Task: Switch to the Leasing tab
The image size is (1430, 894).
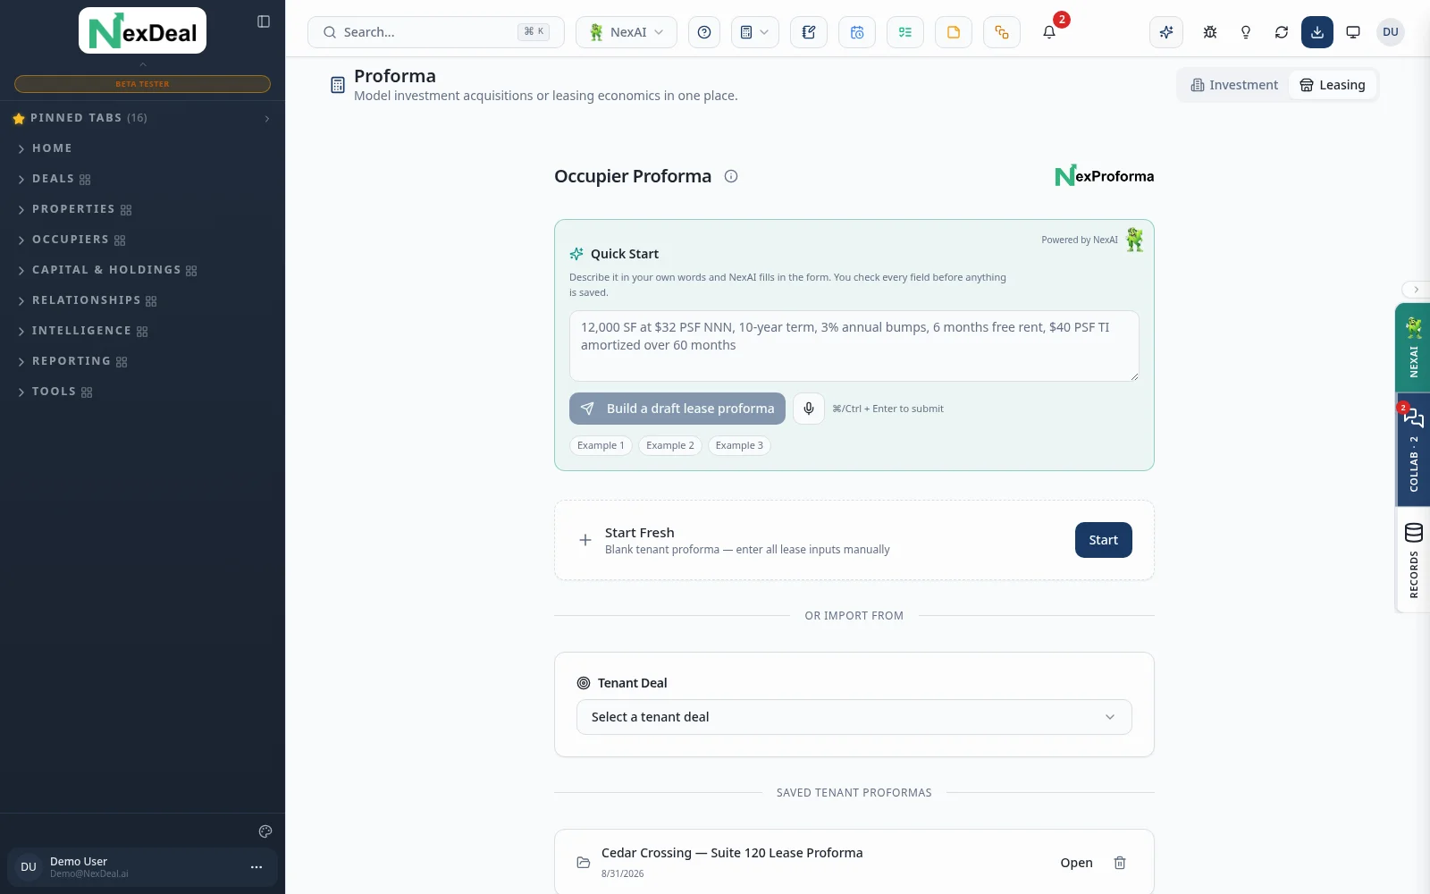Action: pyautogui.click(x=1333, y=85)
